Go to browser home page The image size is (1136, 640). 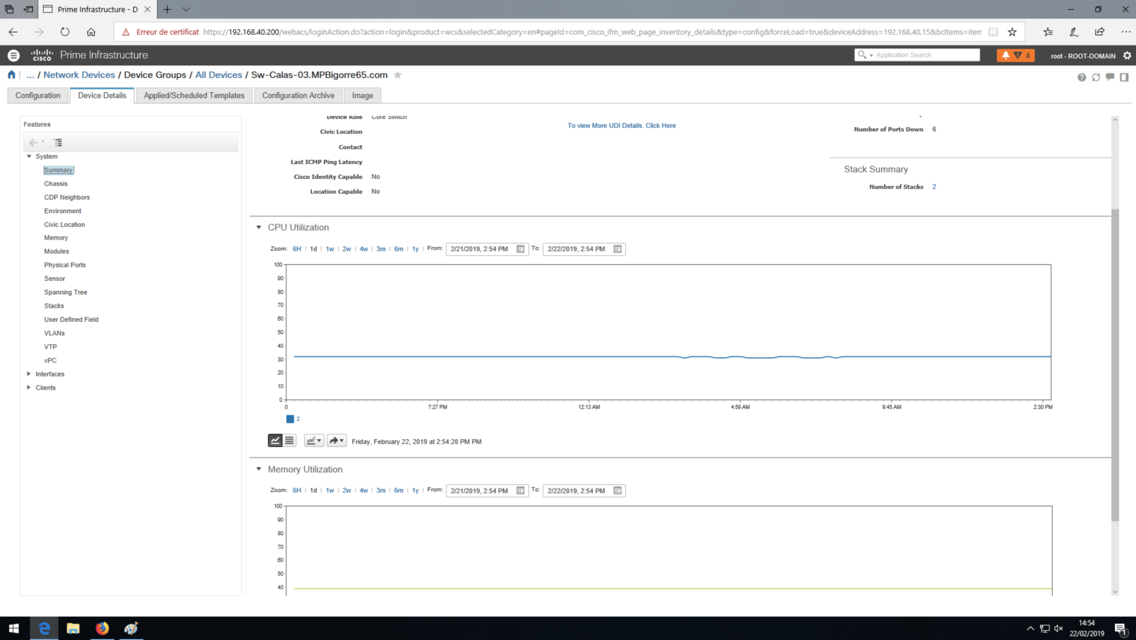[x=91, y=32]
